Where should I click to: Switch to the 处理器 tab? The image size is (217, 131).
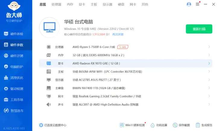(x=56, y=4)
